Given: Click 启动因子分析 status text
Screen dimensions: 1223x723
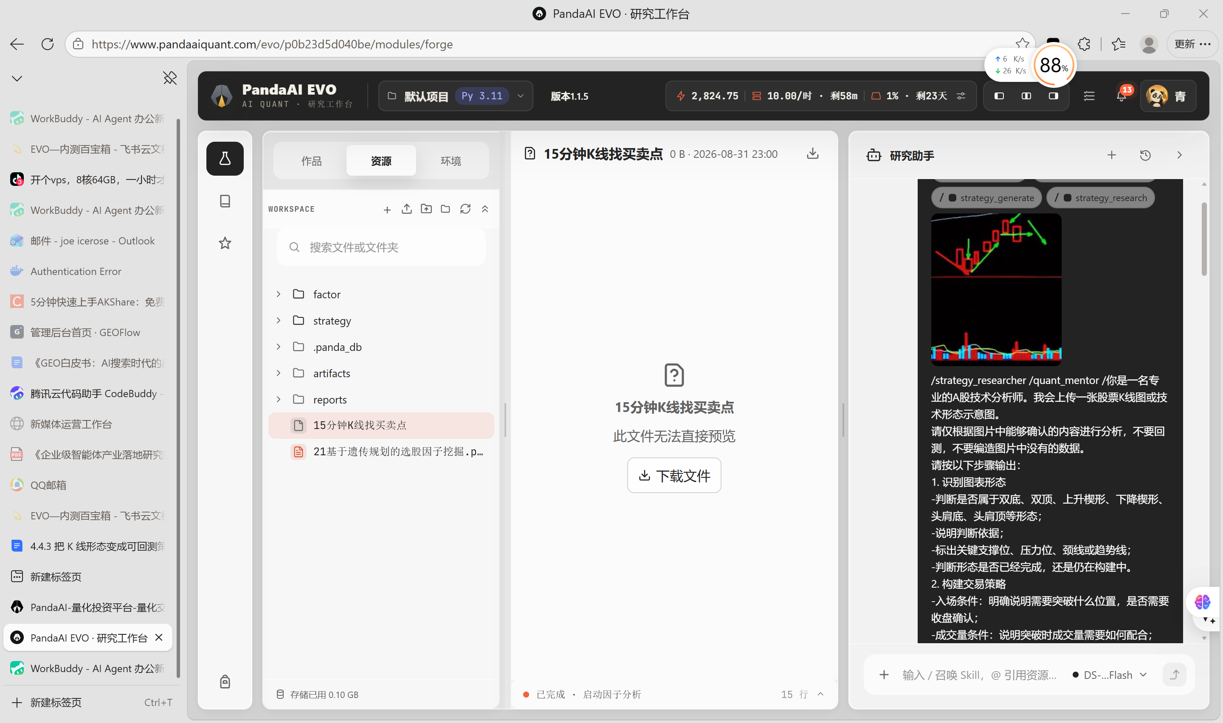Looking at the screenshot, I should click(612, 694).
